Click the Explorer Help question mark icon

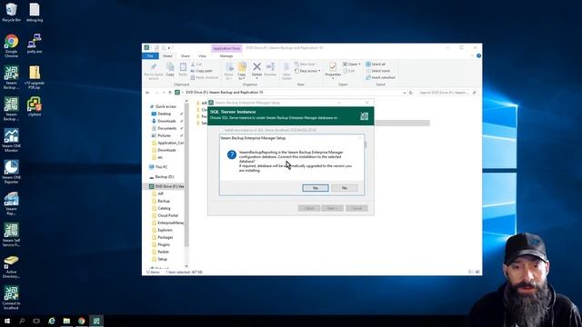coord(478,56)
